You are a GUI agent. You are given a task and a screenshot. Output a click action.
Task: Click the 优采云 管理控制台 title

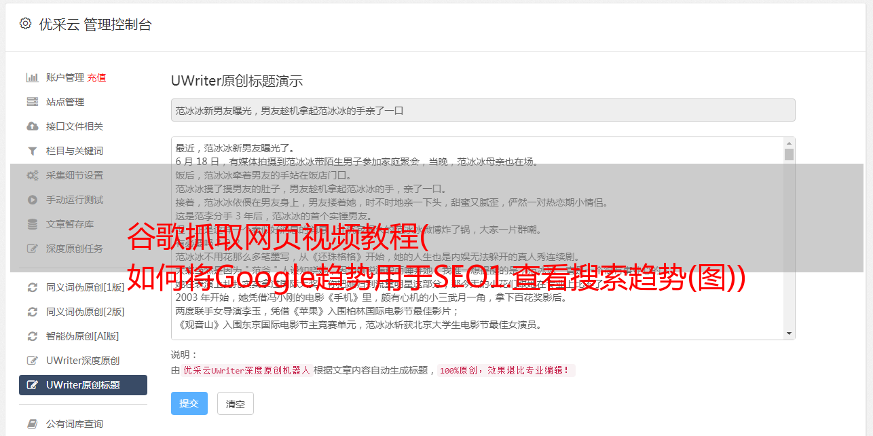click(95, 24)
